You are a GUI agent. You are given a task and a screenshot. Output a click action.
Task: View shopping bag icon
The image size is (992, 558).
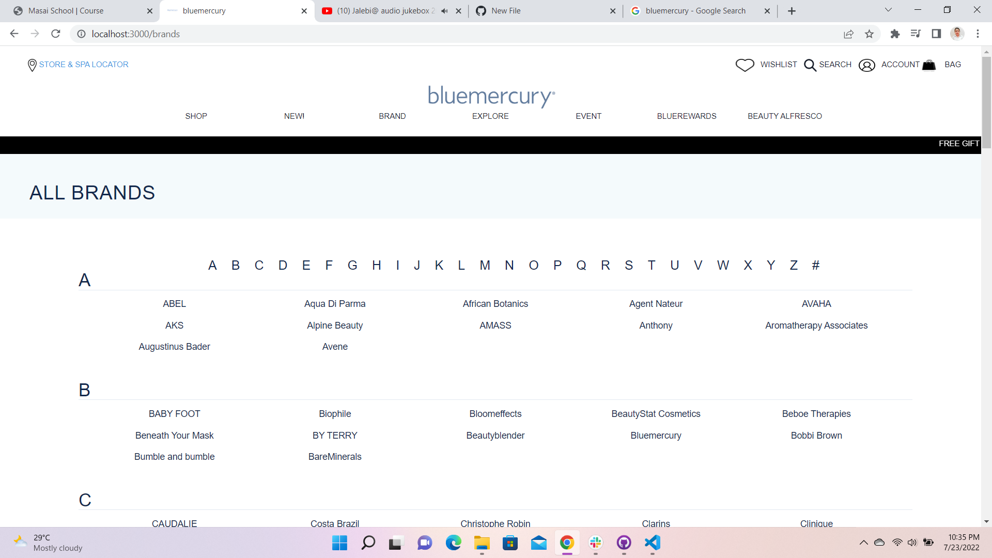tap(928, 65)
